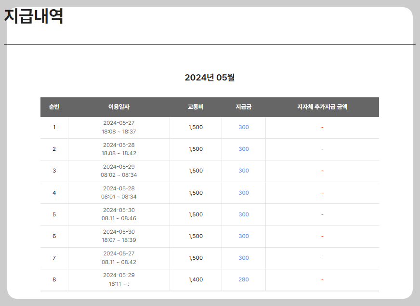Click the 1,500 fare in row 2
The image size is (420, 306).
coord(196,149)
